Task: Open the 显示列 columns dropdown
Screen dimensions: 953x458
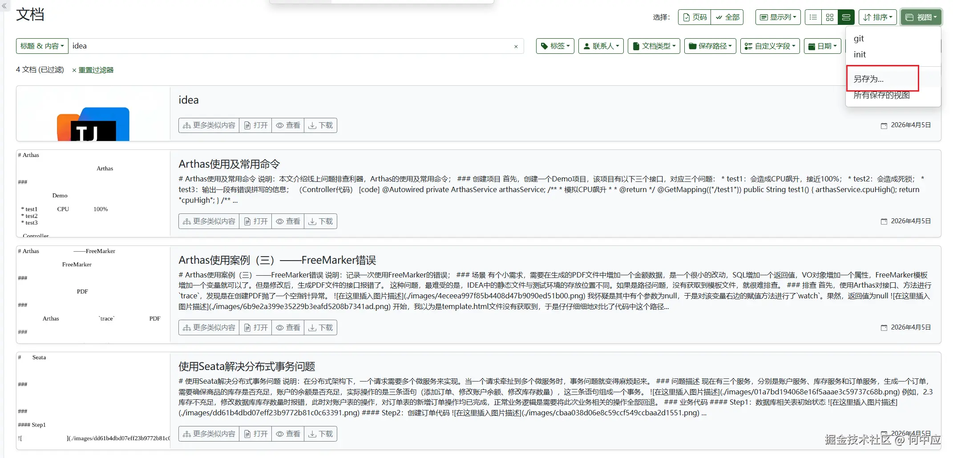Action: (x=778, y=17)
